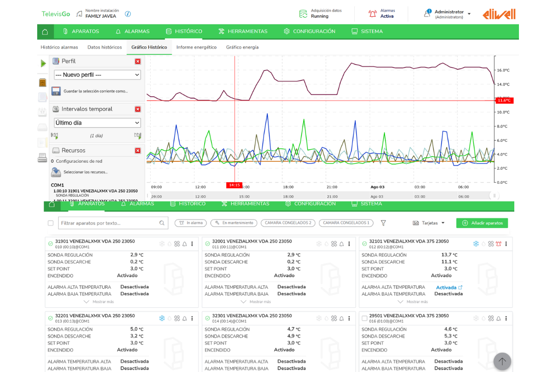Open the HISTÓRICO menu in header navigation

coord(184,32)
